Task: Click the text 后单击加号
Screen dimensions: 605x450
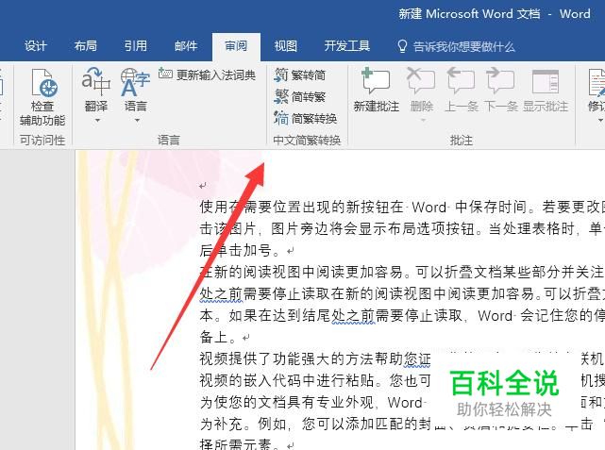Action: pos(235,251)
